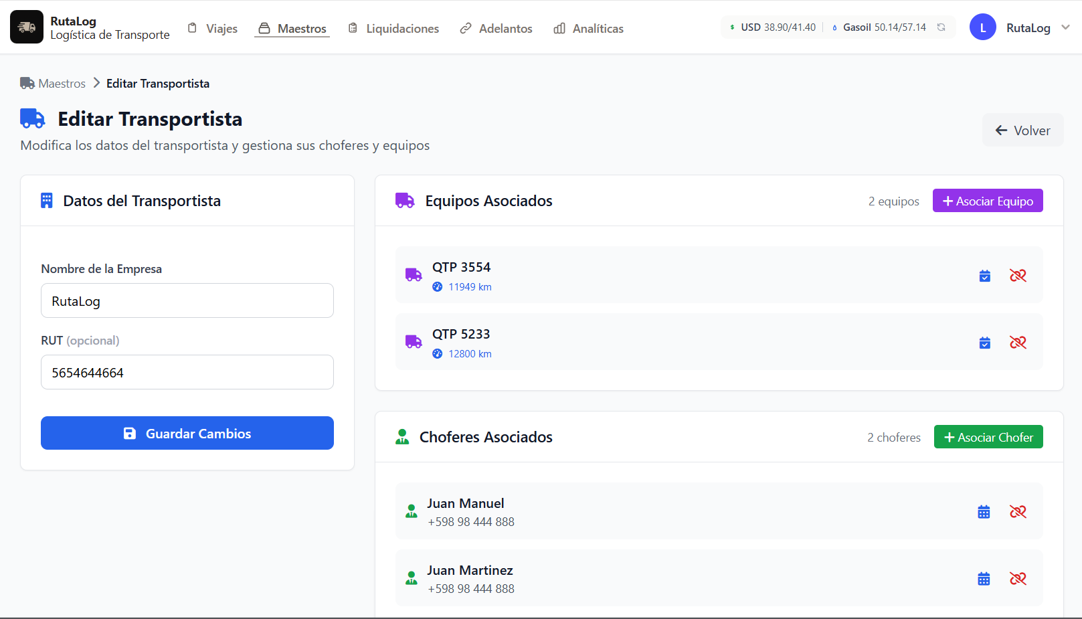This screenshot has height=619, width=1082.
Task: Focus the RUT input field
Action: (x=187, y=372)
